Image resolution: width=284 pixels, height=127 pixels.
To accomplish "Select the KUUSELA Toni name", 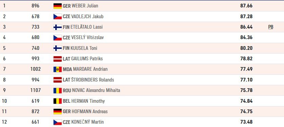I will click(x=84, y=48).
